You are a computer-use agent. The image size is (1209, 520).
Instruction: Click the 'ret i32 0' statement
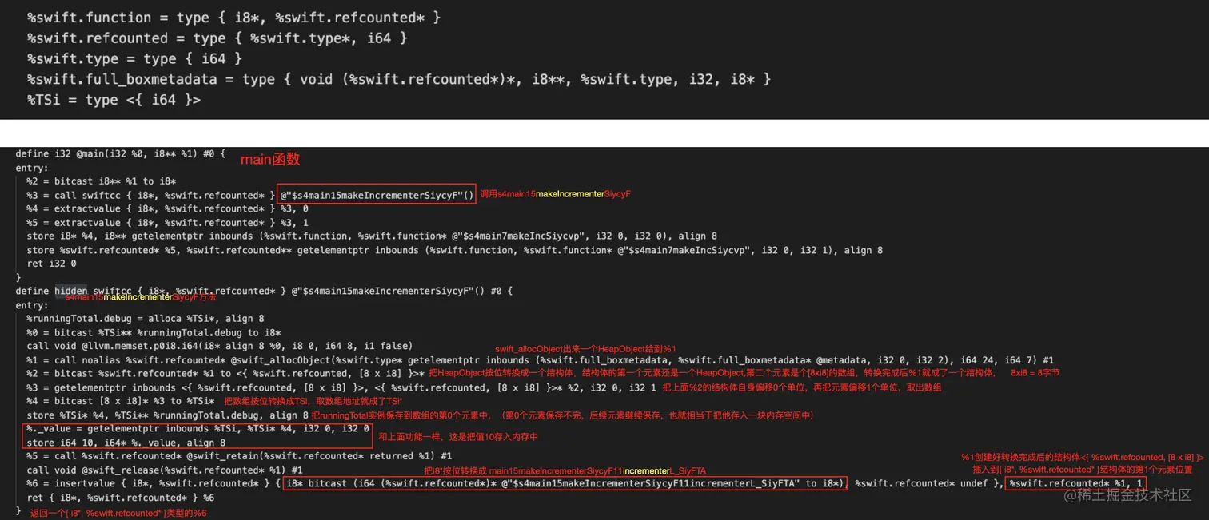(x=51, y=264)
